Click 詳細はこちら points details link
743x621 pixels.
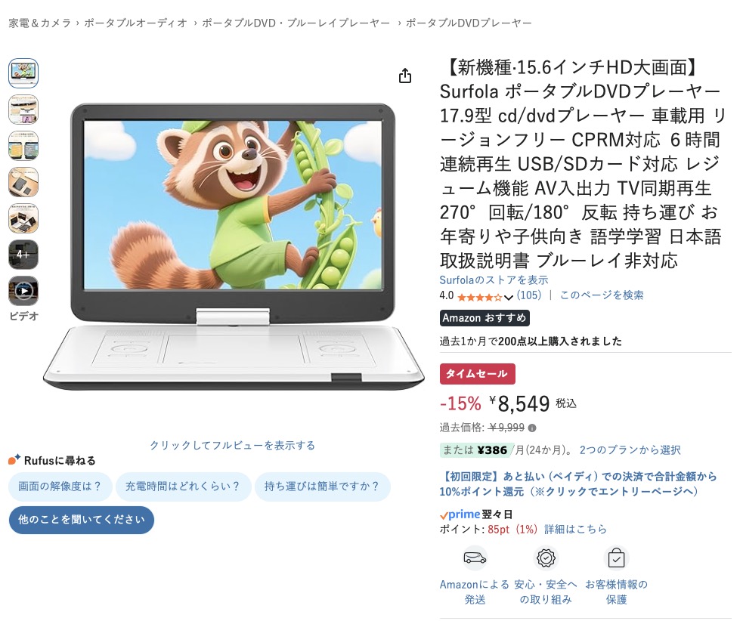tap(575, 529)
